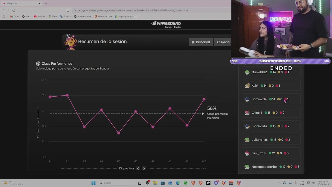Go to the next slides page
The width and height of the screenshot is (332, 187).
144,168
